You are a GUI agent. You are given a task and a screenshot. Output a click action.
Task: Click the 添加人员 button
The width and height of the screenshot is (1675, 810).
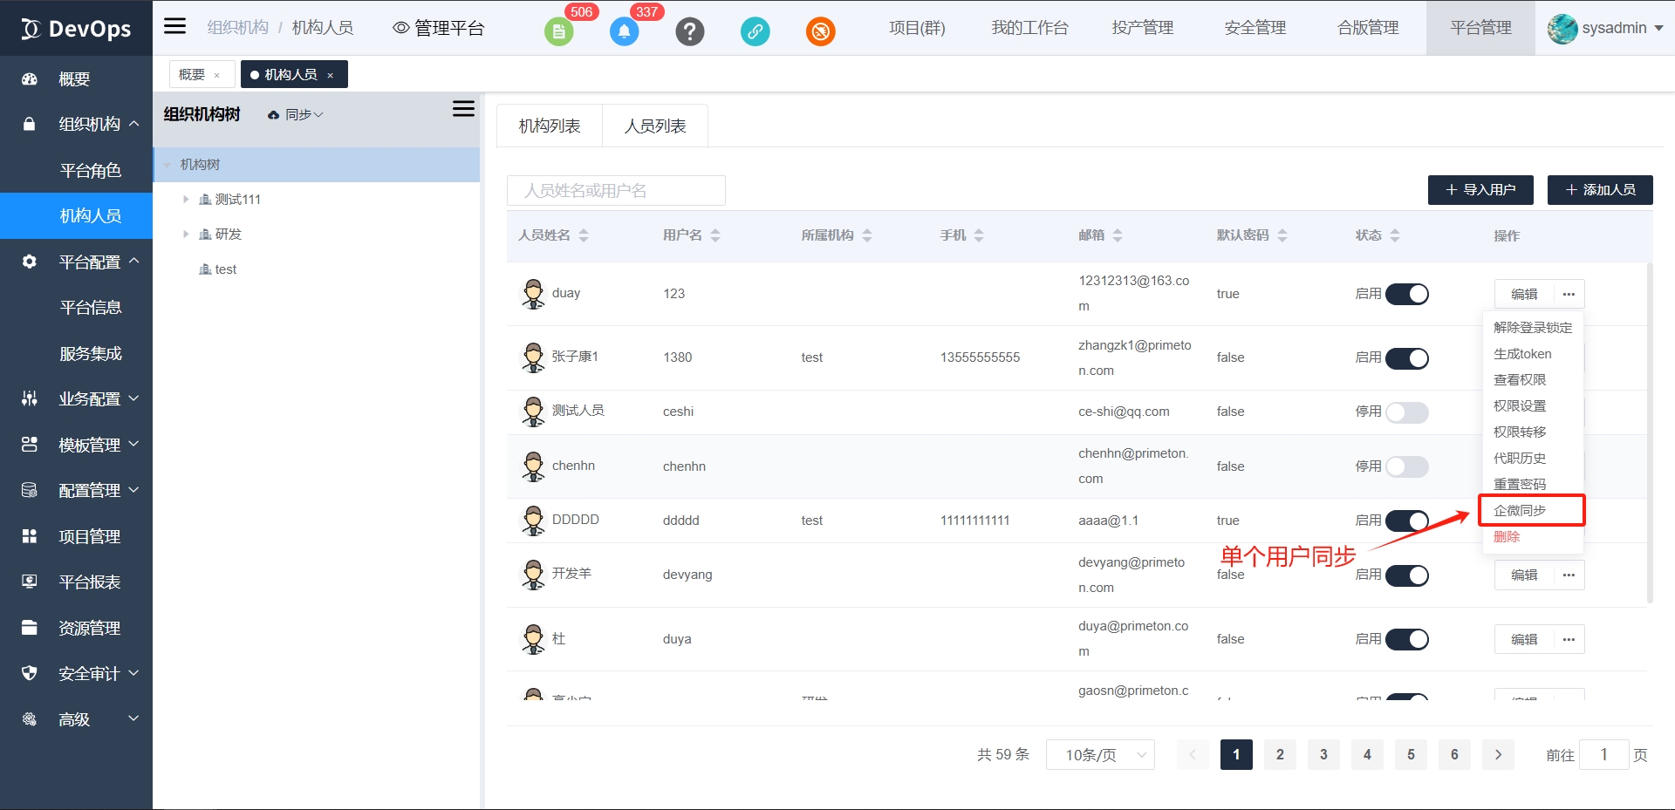tap(1600, 190)
